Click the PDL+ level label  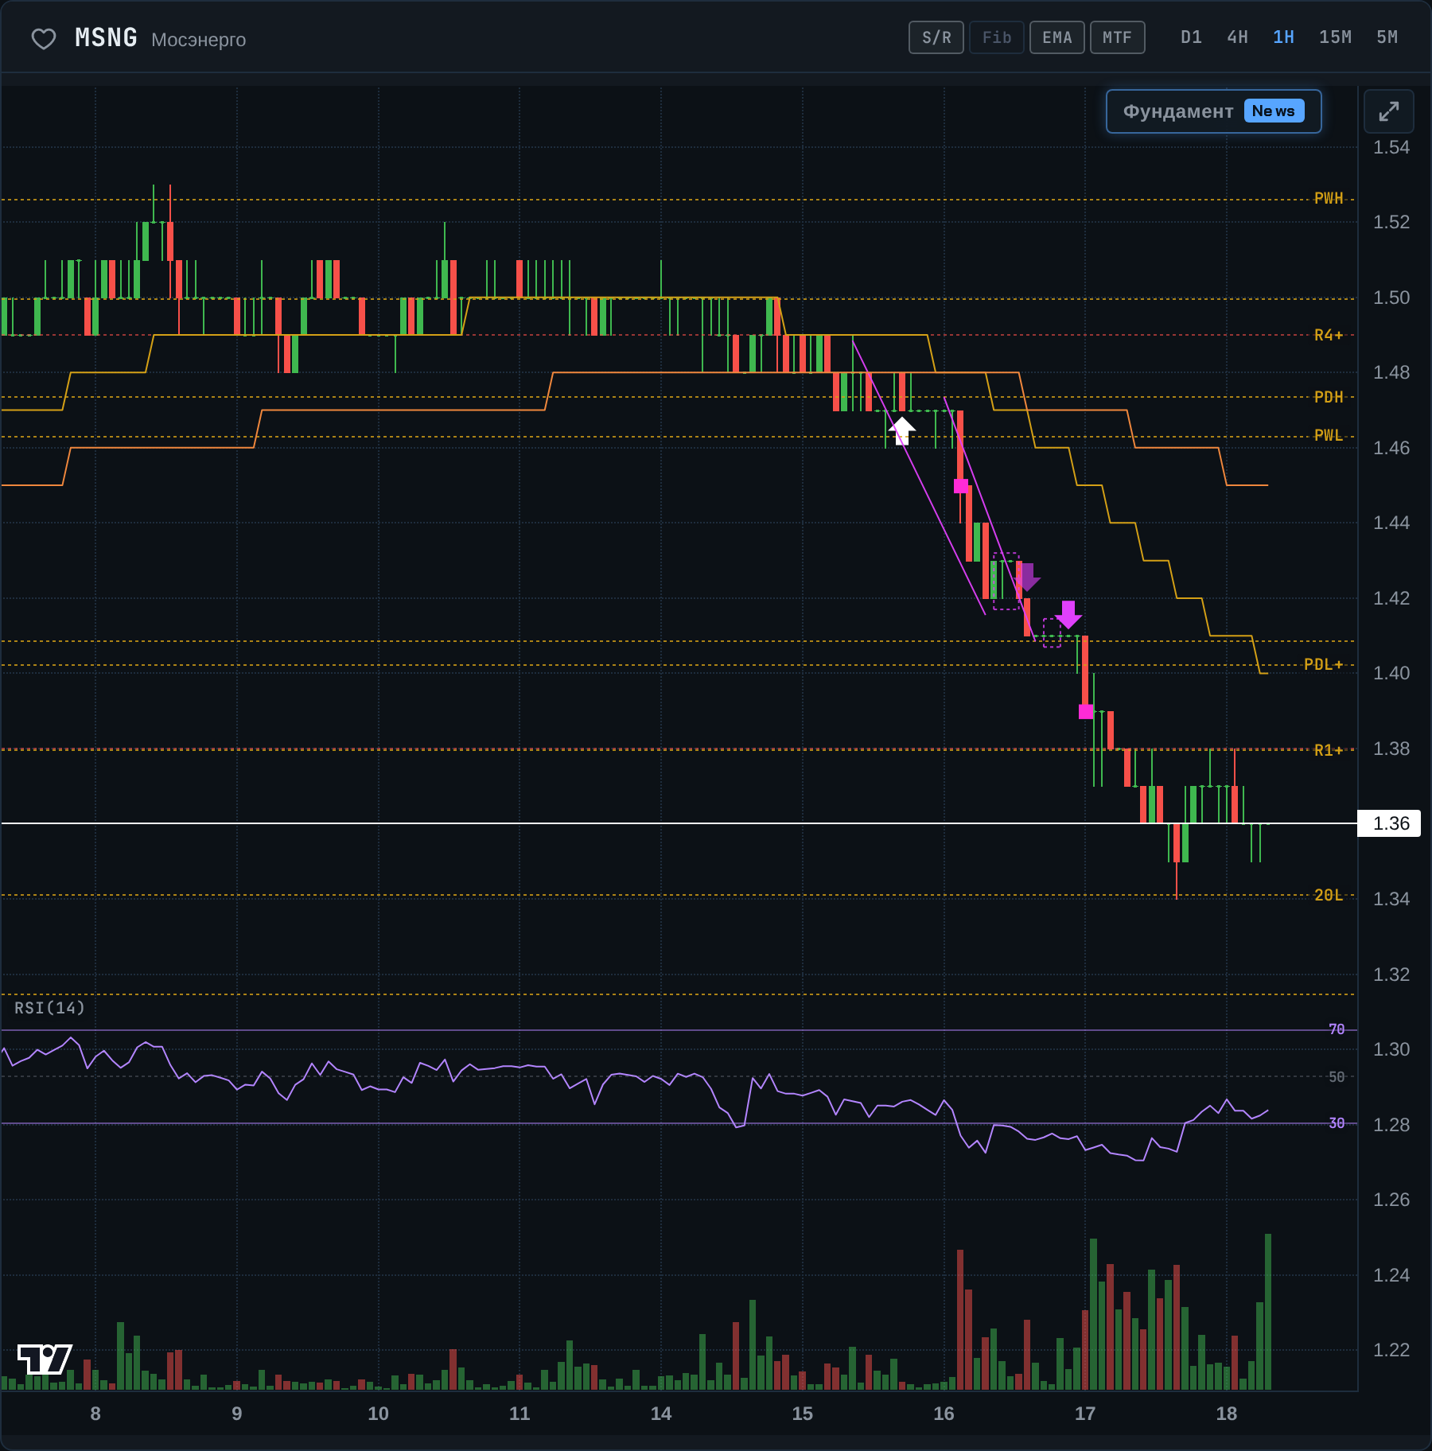click(x=1323, y=664)
